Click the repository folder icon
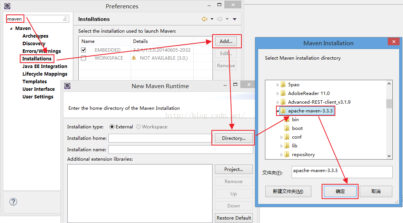 pyautogui.click(x=287, y=154)
